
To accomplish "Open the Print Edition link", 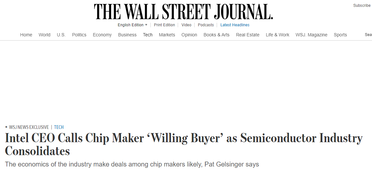I will pyautogui.click(x=164, y=25).
